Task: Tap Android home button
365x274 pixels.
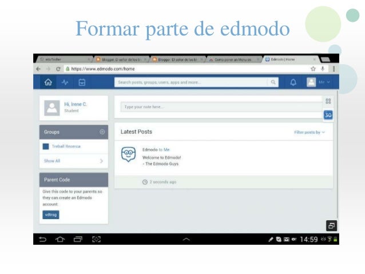Action: click(60, 239)
